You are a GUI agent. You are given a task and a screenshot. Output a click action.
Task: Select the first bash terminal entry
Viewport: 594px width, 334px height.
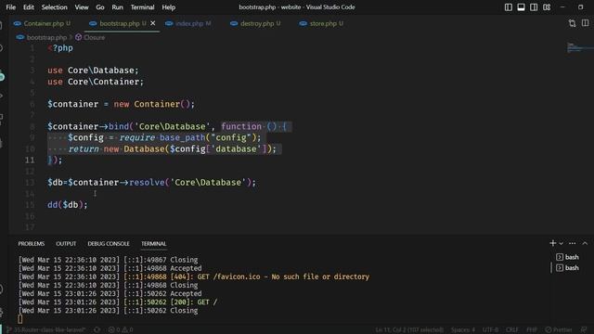click(x=567, y=257)
